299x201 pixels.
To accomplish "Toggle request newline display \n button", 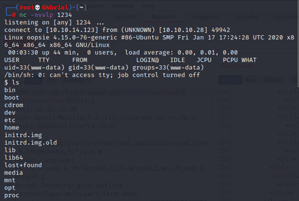I will [x=51, y=80].
